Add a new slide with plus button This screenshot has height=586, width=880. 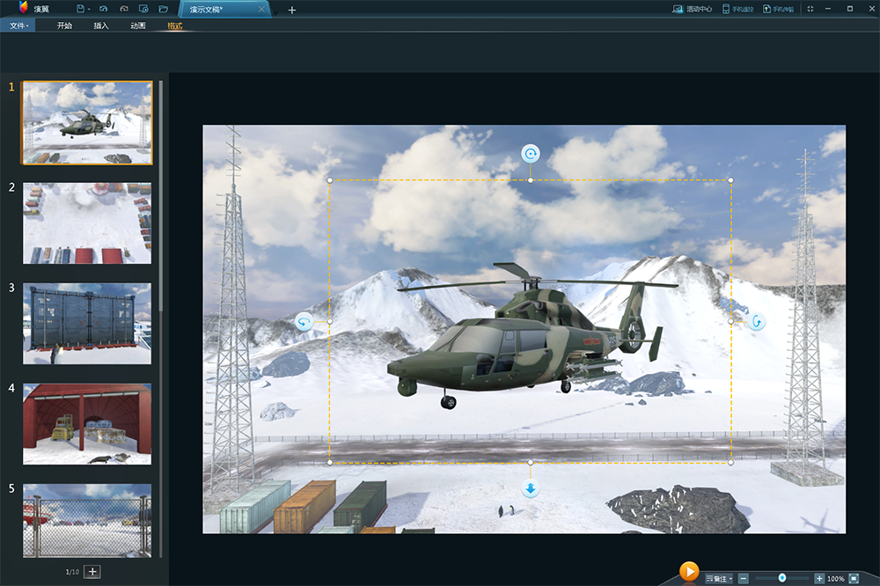click(92, 572)
